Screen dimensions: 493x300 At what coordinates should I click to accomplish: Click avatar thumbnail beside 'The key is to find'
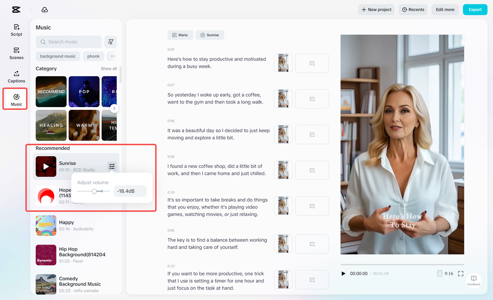tap(283, 243)
